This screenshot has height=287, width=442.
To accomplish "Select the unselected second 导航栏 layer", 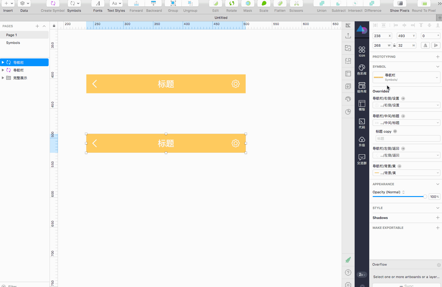I will pos(24,70).
